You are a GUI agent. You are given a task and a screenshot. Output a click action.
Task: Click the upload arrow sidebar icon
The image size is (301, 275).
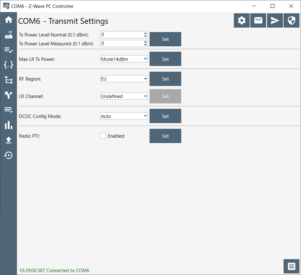tap(9, 140)
